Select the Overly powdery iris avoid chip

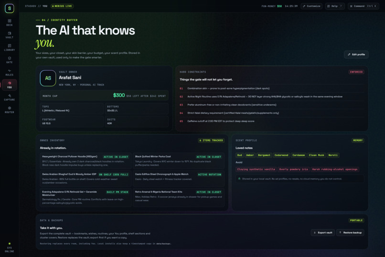(x=293, y=169)
